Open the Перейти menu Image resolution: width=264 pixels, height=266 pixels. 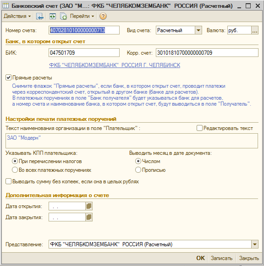pos(82,16)
